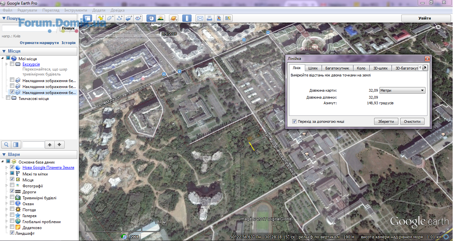Viewport: 454px width, 241px height.
Task: Uncheck Перехід за допомогою миші checkbox
Action: [x=294, y=121]
